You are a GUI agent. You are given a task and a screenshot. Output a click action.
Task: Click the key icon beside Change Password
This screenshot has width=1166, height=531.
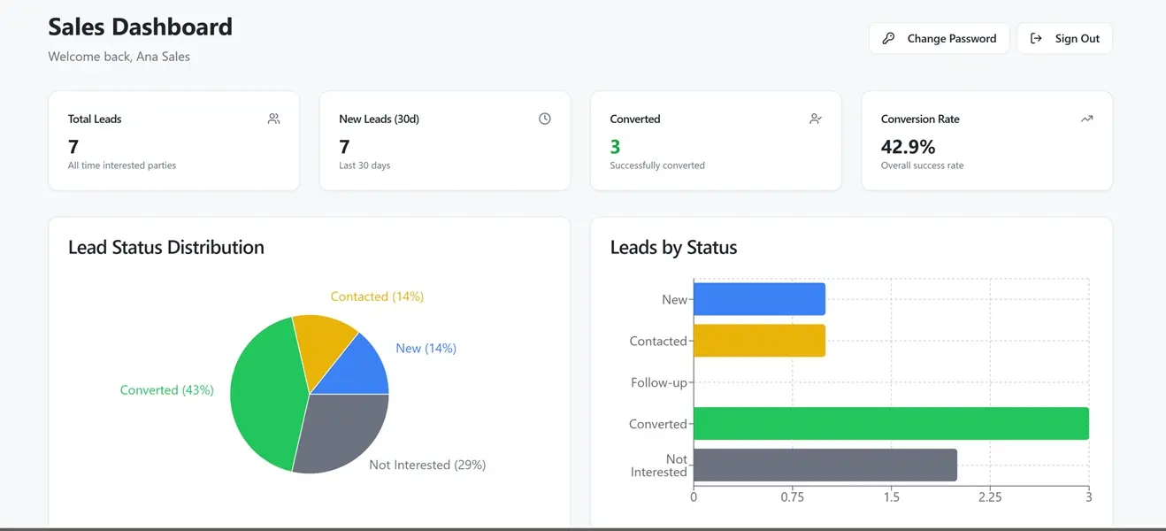[888, 38]
